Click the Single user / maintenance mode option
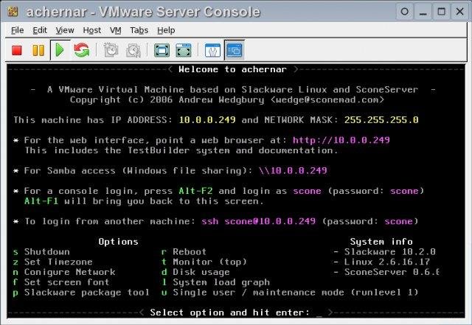472x325 pixels. [290, 293]
